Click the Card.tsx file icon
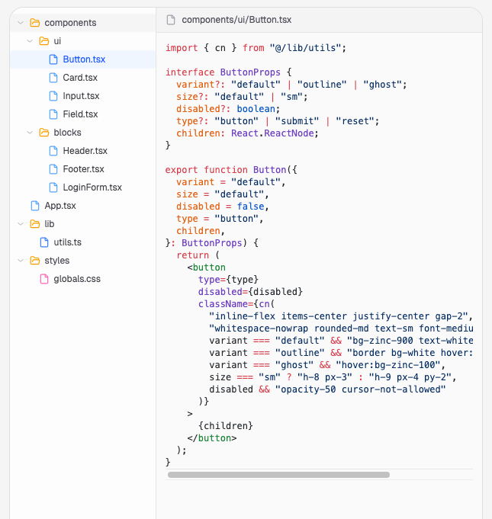 pyautogui.click(x=53, y=78)
